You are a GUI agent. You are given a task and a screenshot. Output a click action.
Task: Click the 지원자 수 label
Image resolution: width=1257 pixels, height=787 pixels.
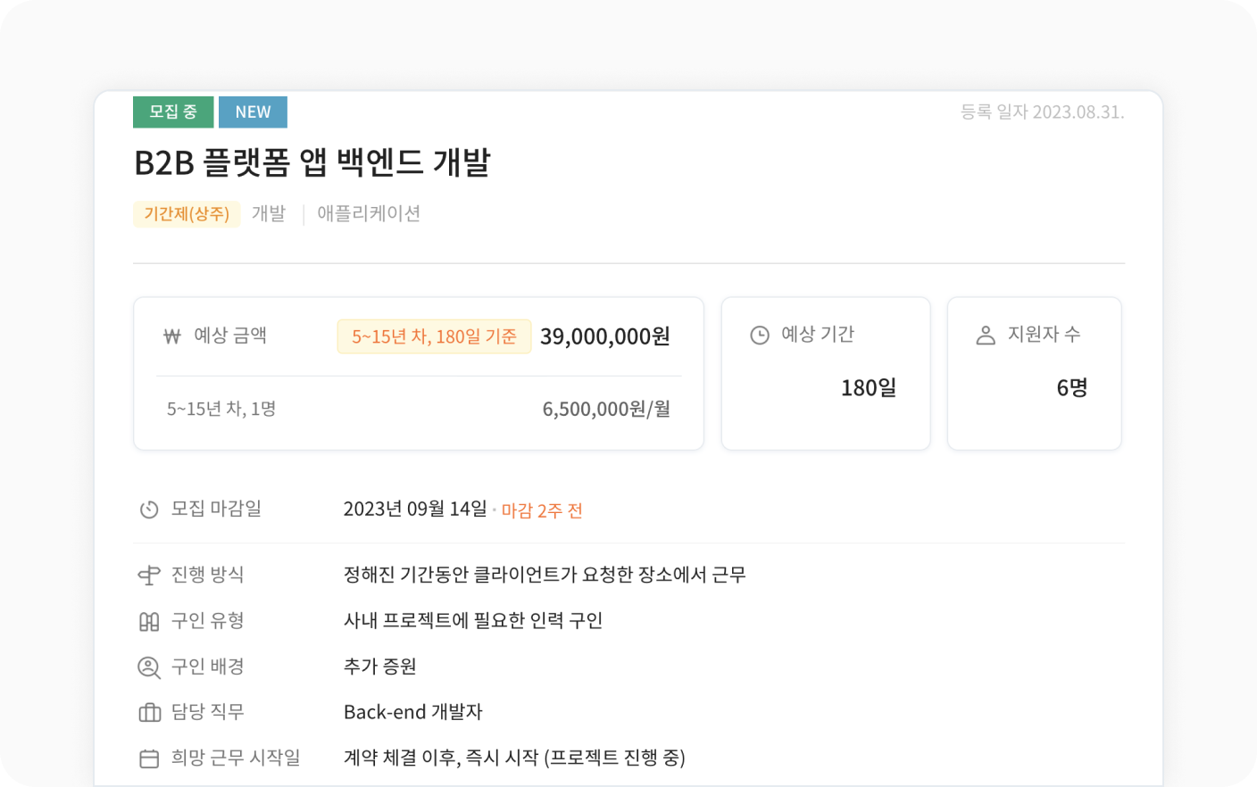click(1045, 335)
